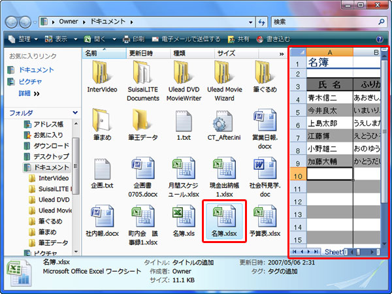Select cell 青木信二 in the preview
392x294 pixels.
point(330,97)
